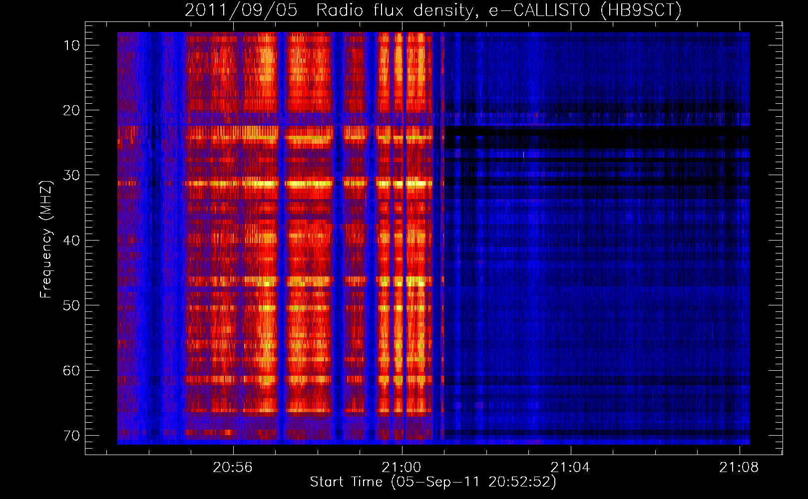
Task: Click the "40" frequency tick label
Action: [71, 241]
